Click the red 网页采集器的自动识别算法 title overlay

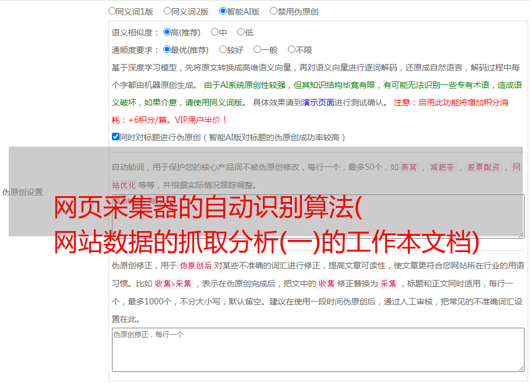click(266, 225)
